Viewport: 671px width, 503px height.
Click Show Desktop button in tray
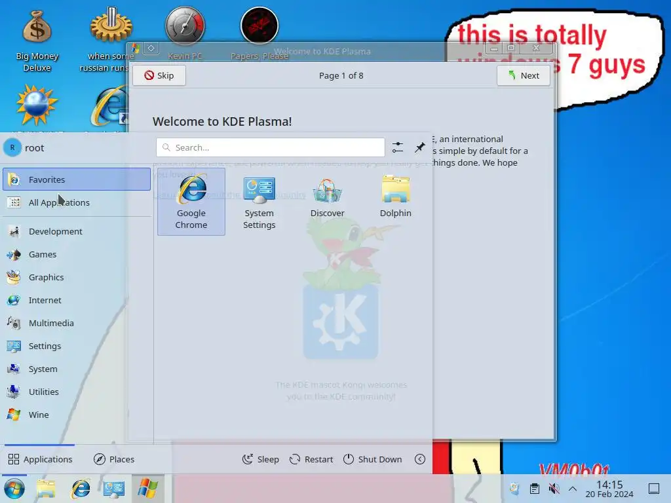click(654, 489)
